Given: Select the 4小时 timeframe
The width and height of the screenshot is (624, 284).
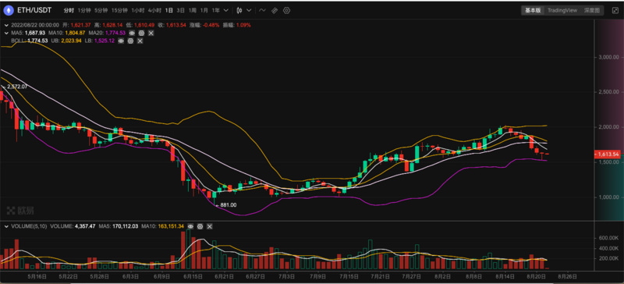Looking at the screenshot, I should 154,10.
